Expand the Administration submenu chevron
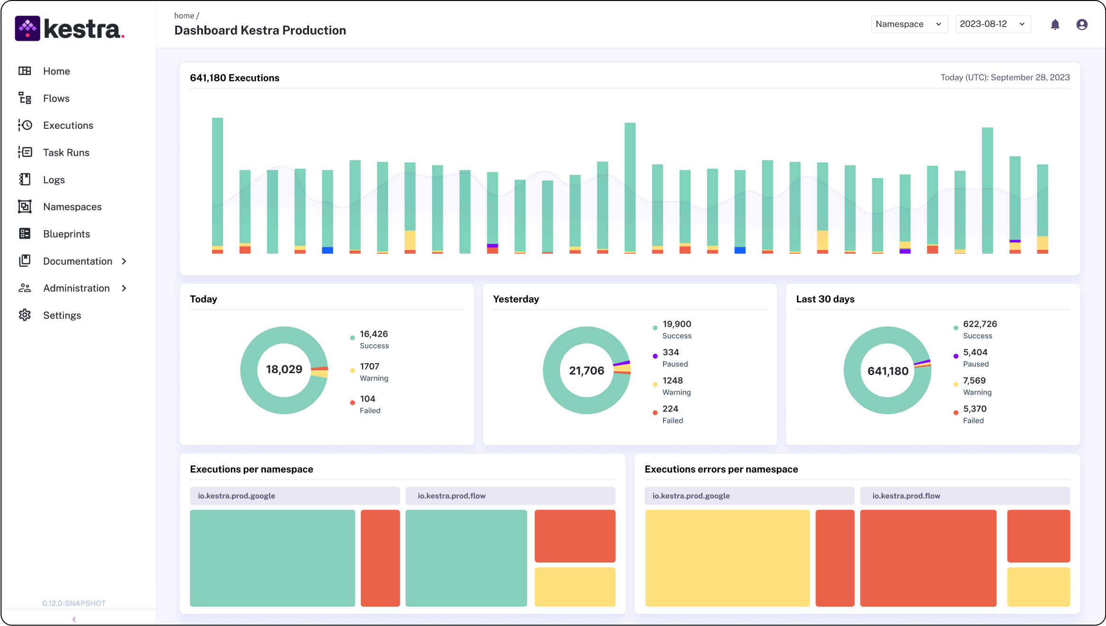 [124, 288]
